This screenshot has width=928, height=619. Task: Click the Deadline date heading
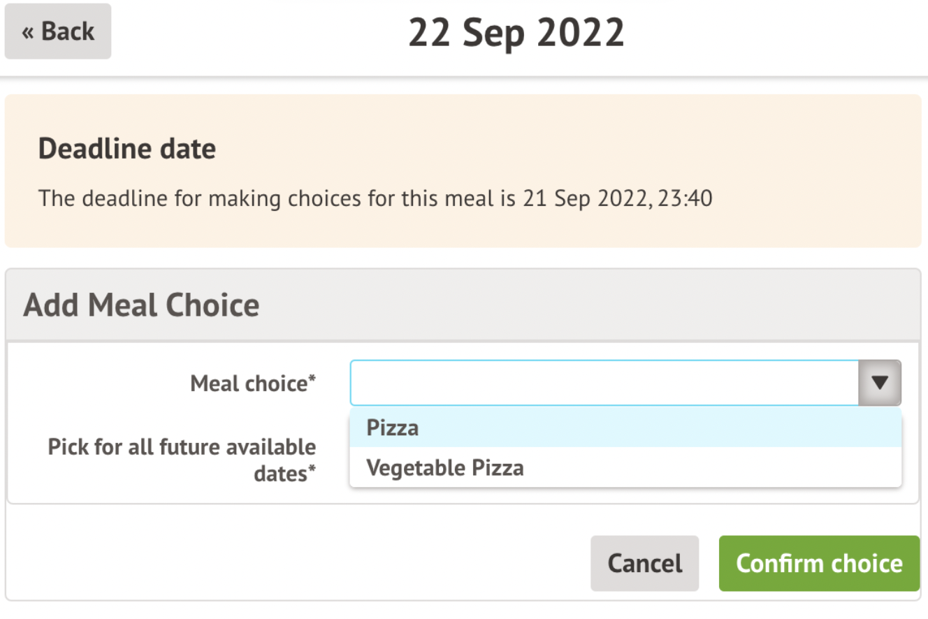pyautogui.click(x=127, y=149)
